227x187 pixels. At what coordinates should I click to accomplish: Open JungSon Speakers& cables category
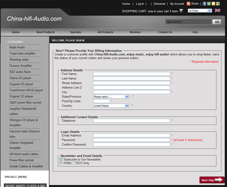point(23,111)
